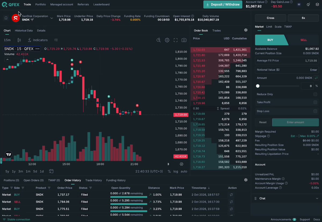This screenshot has height=222, width=322.
Task: Open the date range calendar icon
Action: click(x=51, y=171)
